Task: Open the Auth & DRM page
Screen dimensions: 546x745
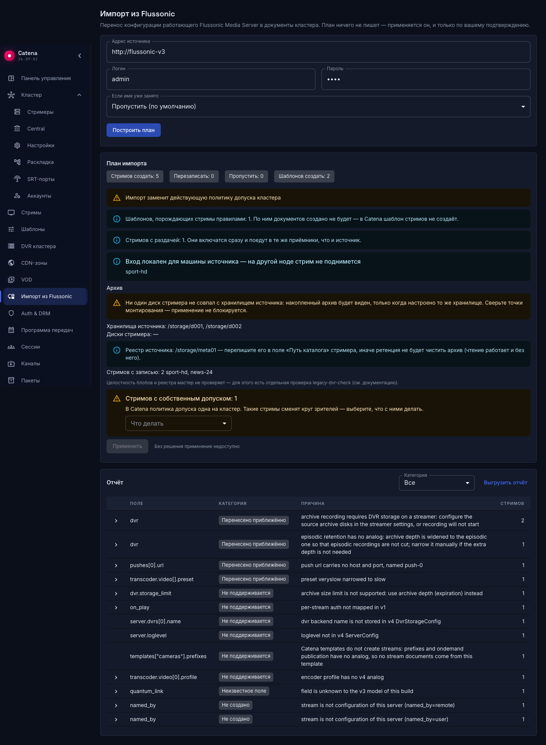Action: [45, 313]
